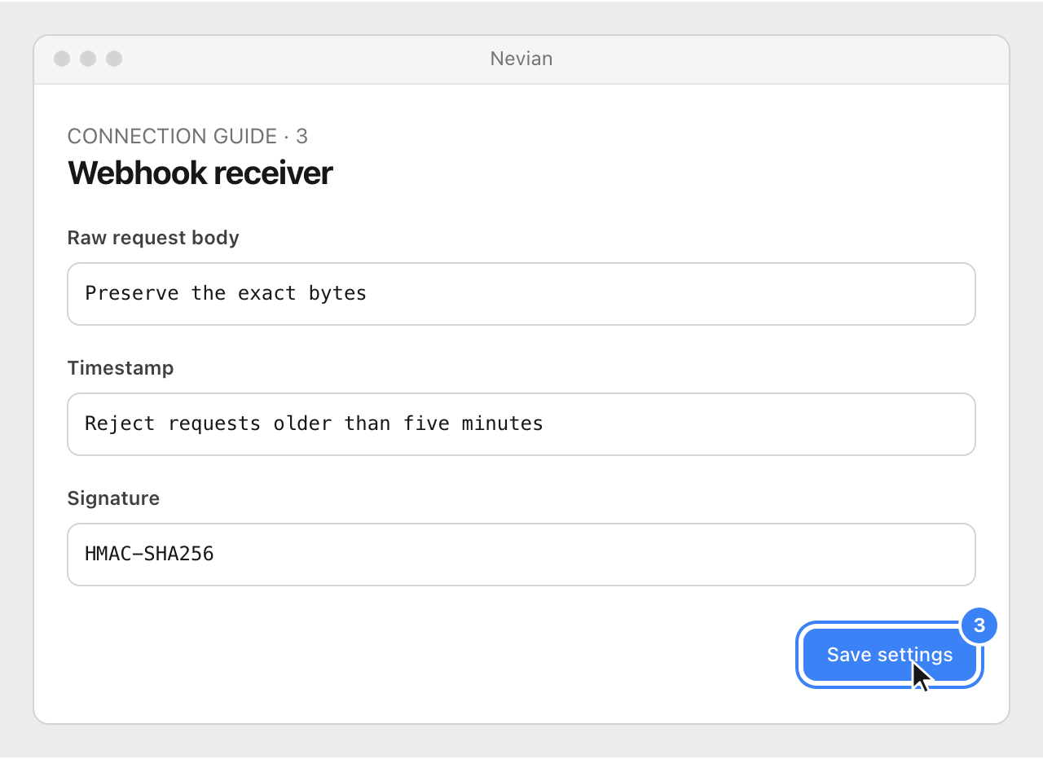The width and height of the screenshot is (1043, 759).
Task: Select the Signature input field
Action: [x=521, y=555]
